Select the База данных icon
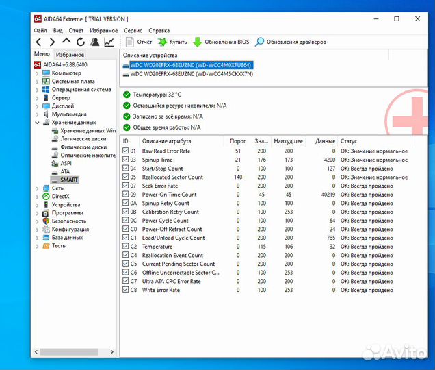The height and width of the screenshot is (370, 435). coord(46,238)
